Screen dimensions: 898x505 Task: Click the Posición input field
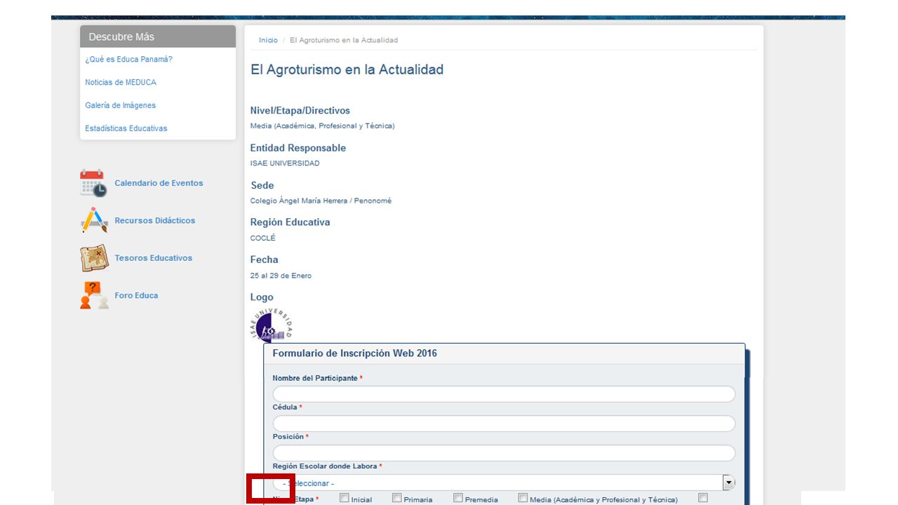tap(504, 453)
